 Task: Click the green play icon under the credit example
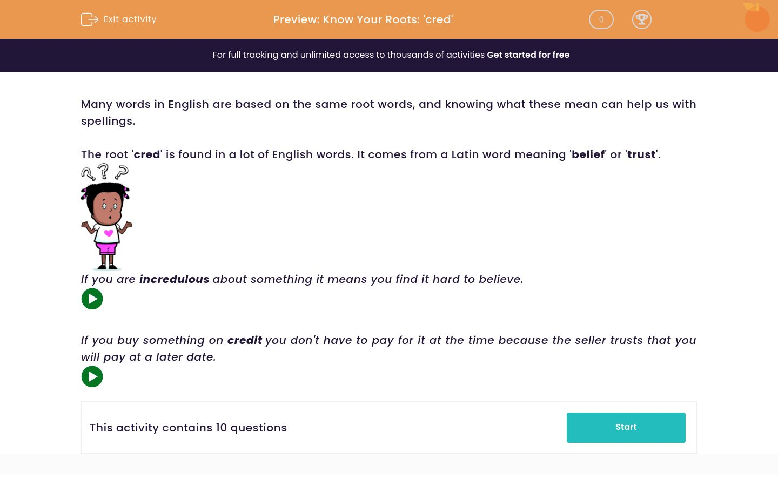click(92, 376)
